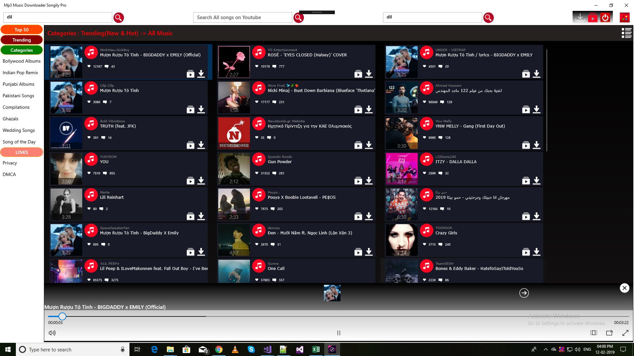This screenshot has height=356, width=634.
Task: Open VLC from the taskbar
Action: point(235,349)
